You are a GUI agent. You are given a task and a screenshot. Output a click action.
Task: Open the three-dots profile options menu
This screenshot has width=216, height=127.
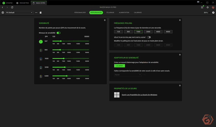36,12
